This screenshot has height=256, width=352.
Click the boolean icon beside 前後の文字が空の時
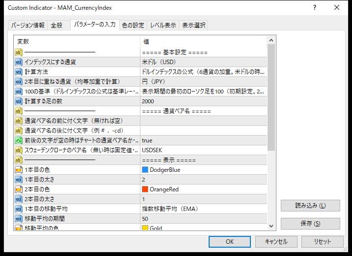coord(19,140)
